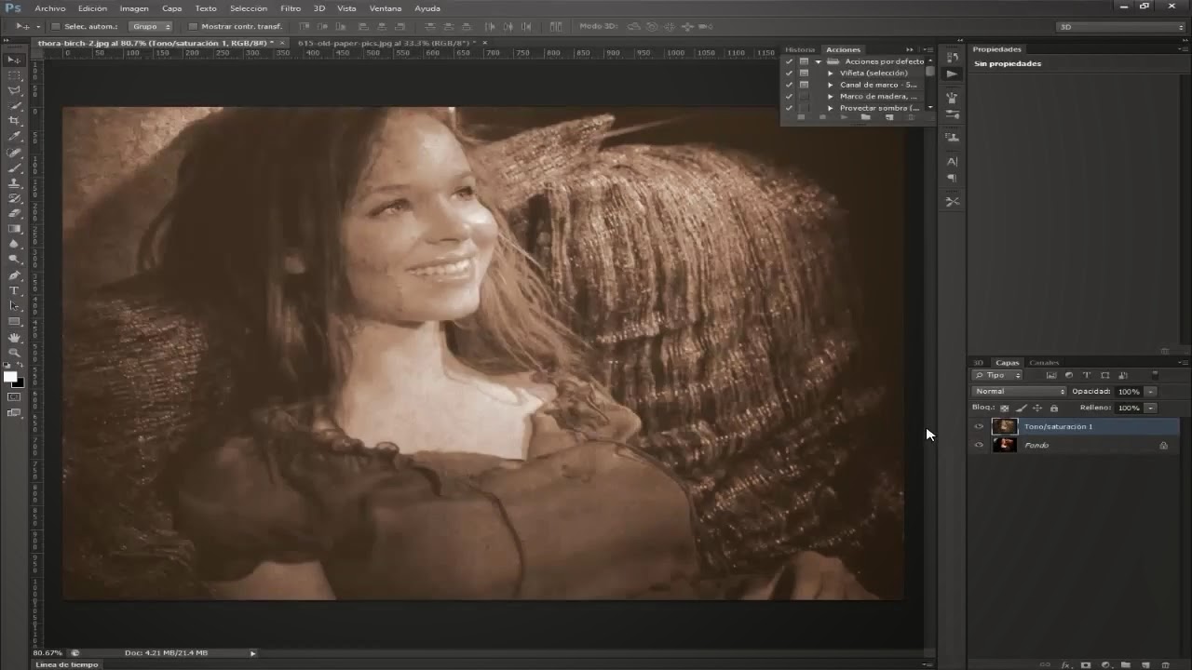Viewport: 1192px width, 670px height.
Task: Lock all padlock icon in Layers
Action: 1054,409
